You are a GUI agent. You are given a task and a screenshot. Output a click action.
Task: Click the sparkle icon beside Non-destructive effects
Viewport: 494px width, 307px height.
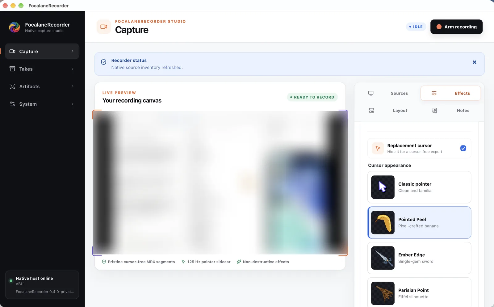[x=239, y=262]
